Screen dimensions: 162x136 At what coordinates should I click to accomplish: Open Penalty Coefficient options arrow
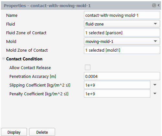[155, 94]
